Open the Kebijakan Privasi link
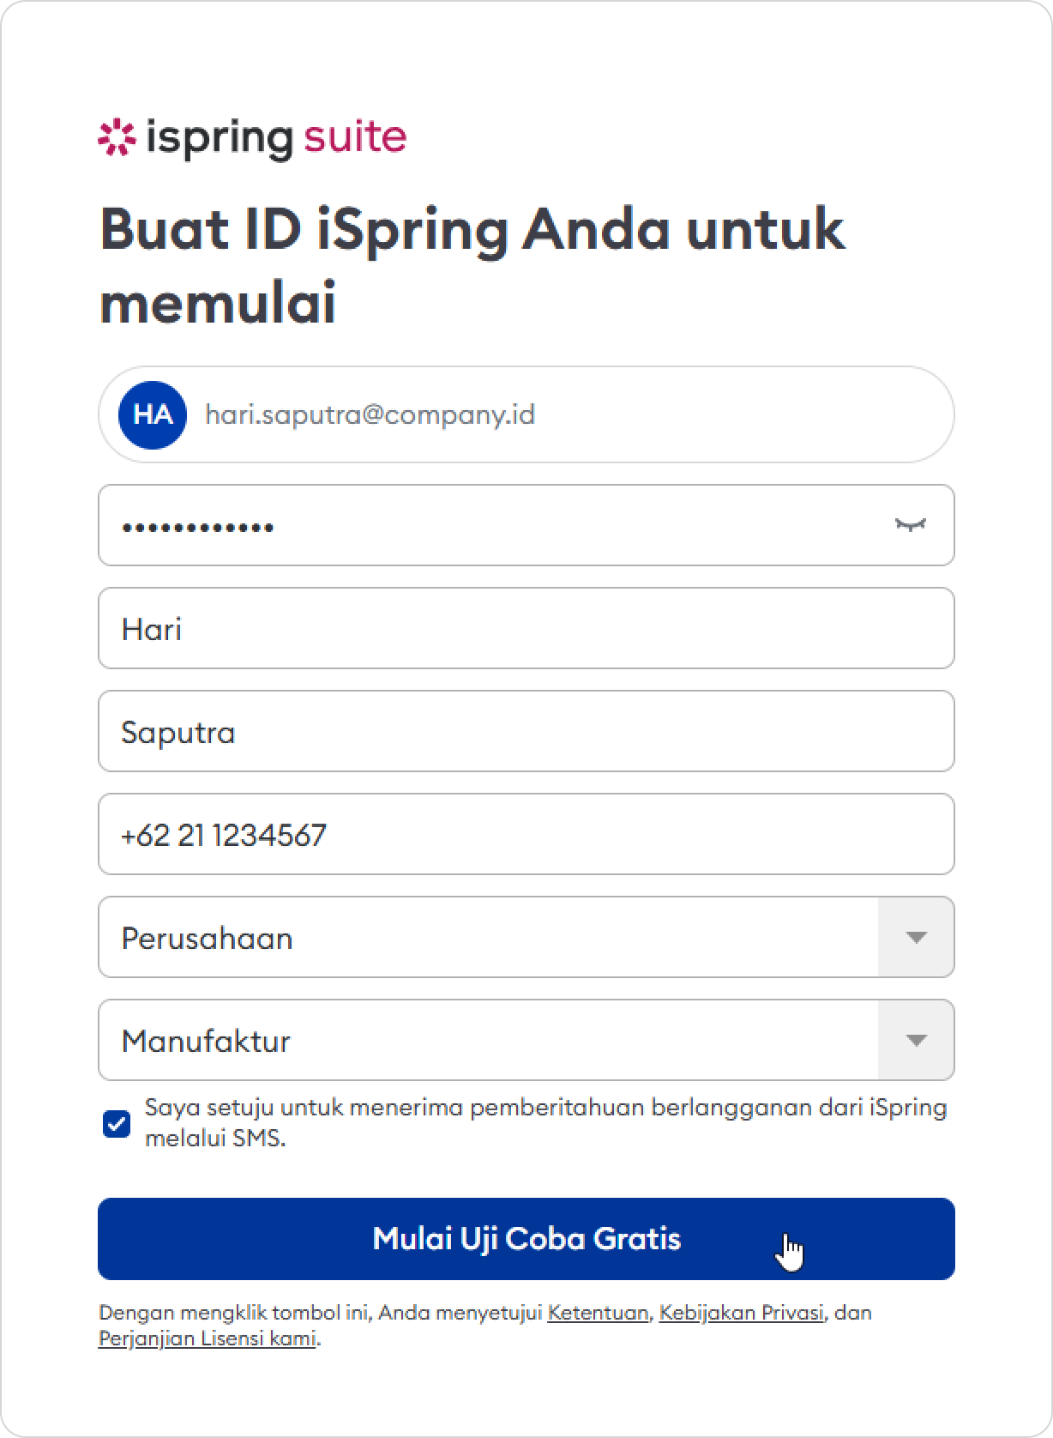Image resolution: width=1053 pixels, height=1438 pixels. (741, 1313)
